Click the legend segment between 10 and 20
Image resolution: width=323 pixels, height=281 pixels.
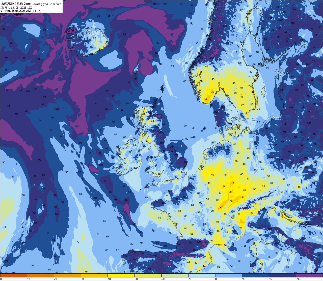(40, 275)
